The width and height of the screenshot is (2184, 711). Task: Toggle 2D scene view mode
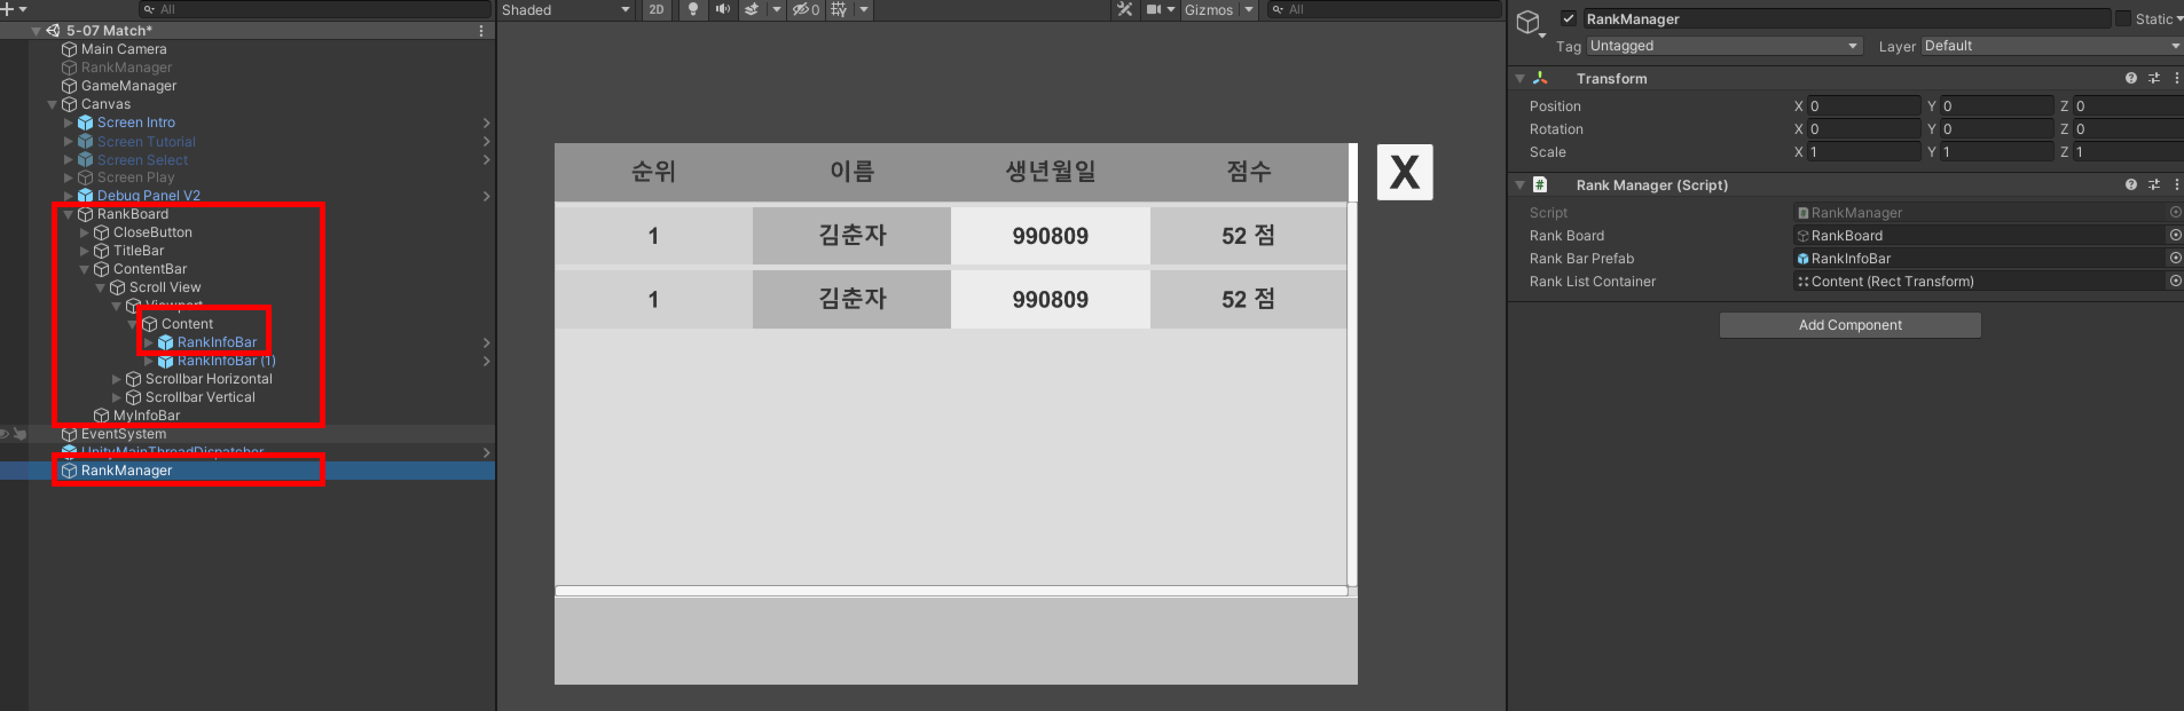point(656,9)
